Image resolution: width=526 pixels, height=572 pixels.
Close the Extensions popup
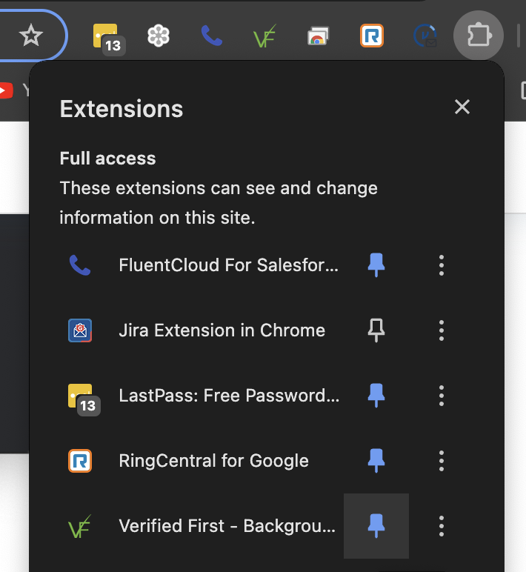[x=462, y=107]
